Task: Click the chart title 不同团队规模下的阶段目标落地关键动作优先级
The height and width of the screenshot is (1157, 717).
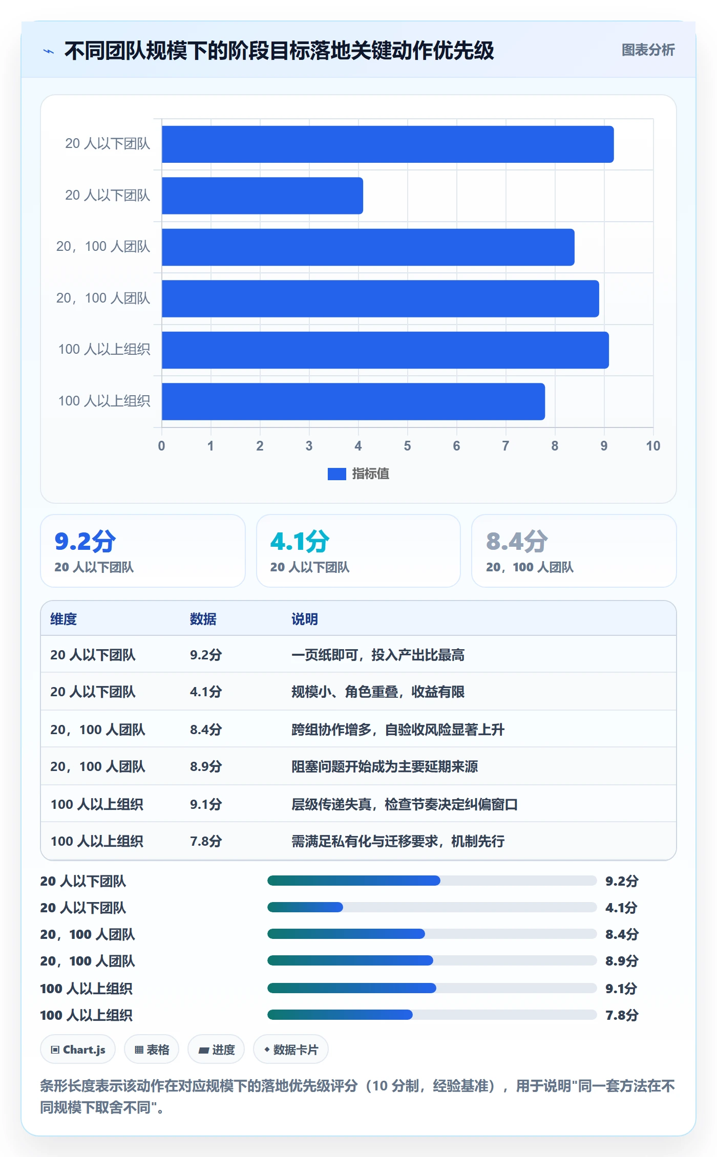Action: click(x=279, y=51)
